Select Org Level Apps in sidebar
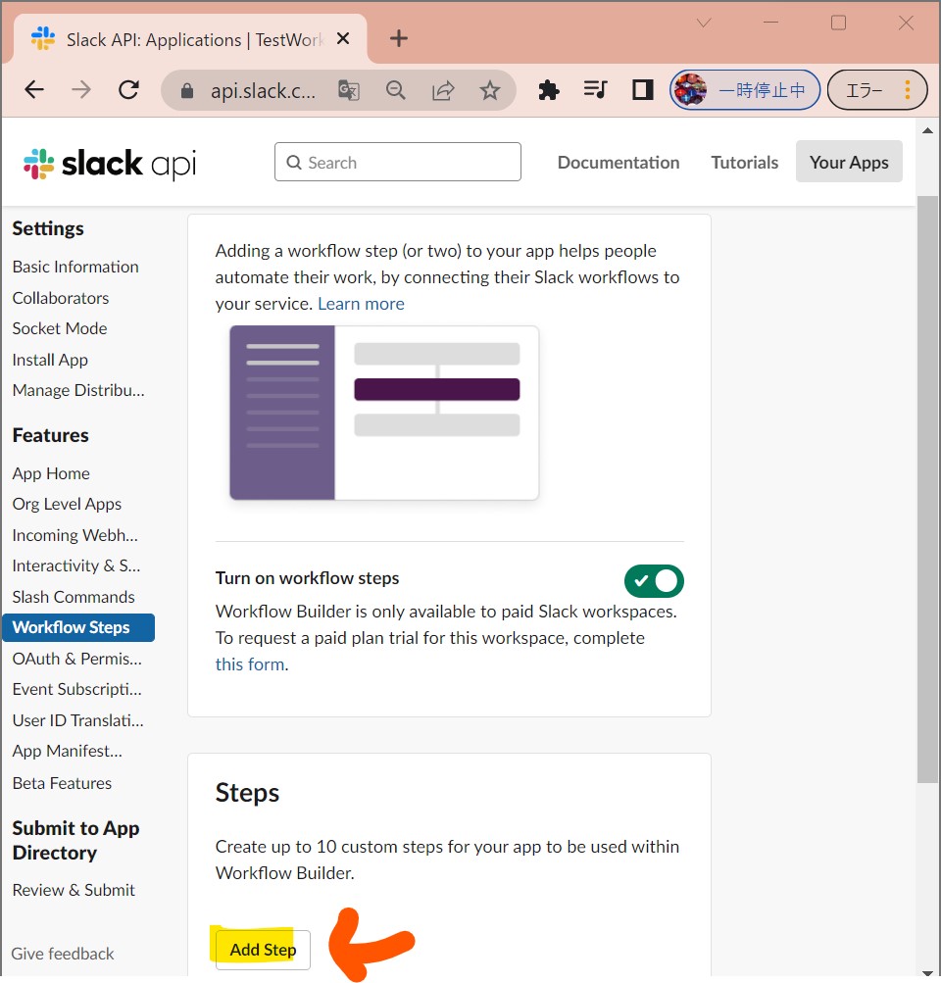Viewport: 941px width, 983px height. 67,504
